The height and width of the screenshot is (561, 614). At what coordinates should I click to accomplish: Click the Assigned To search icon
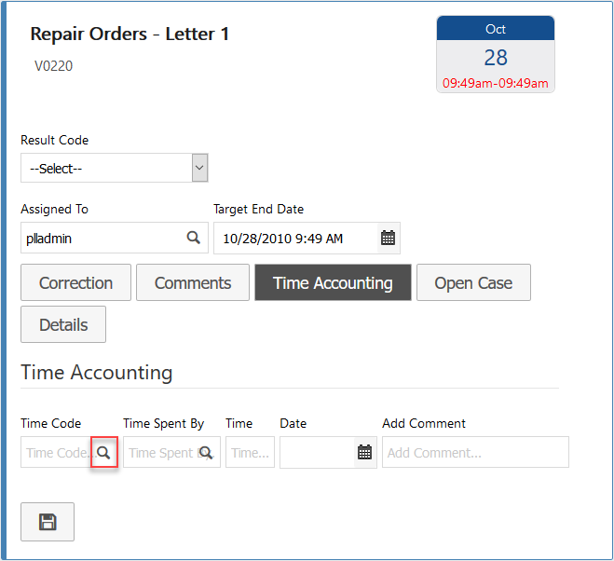click(x=194, y=238)
